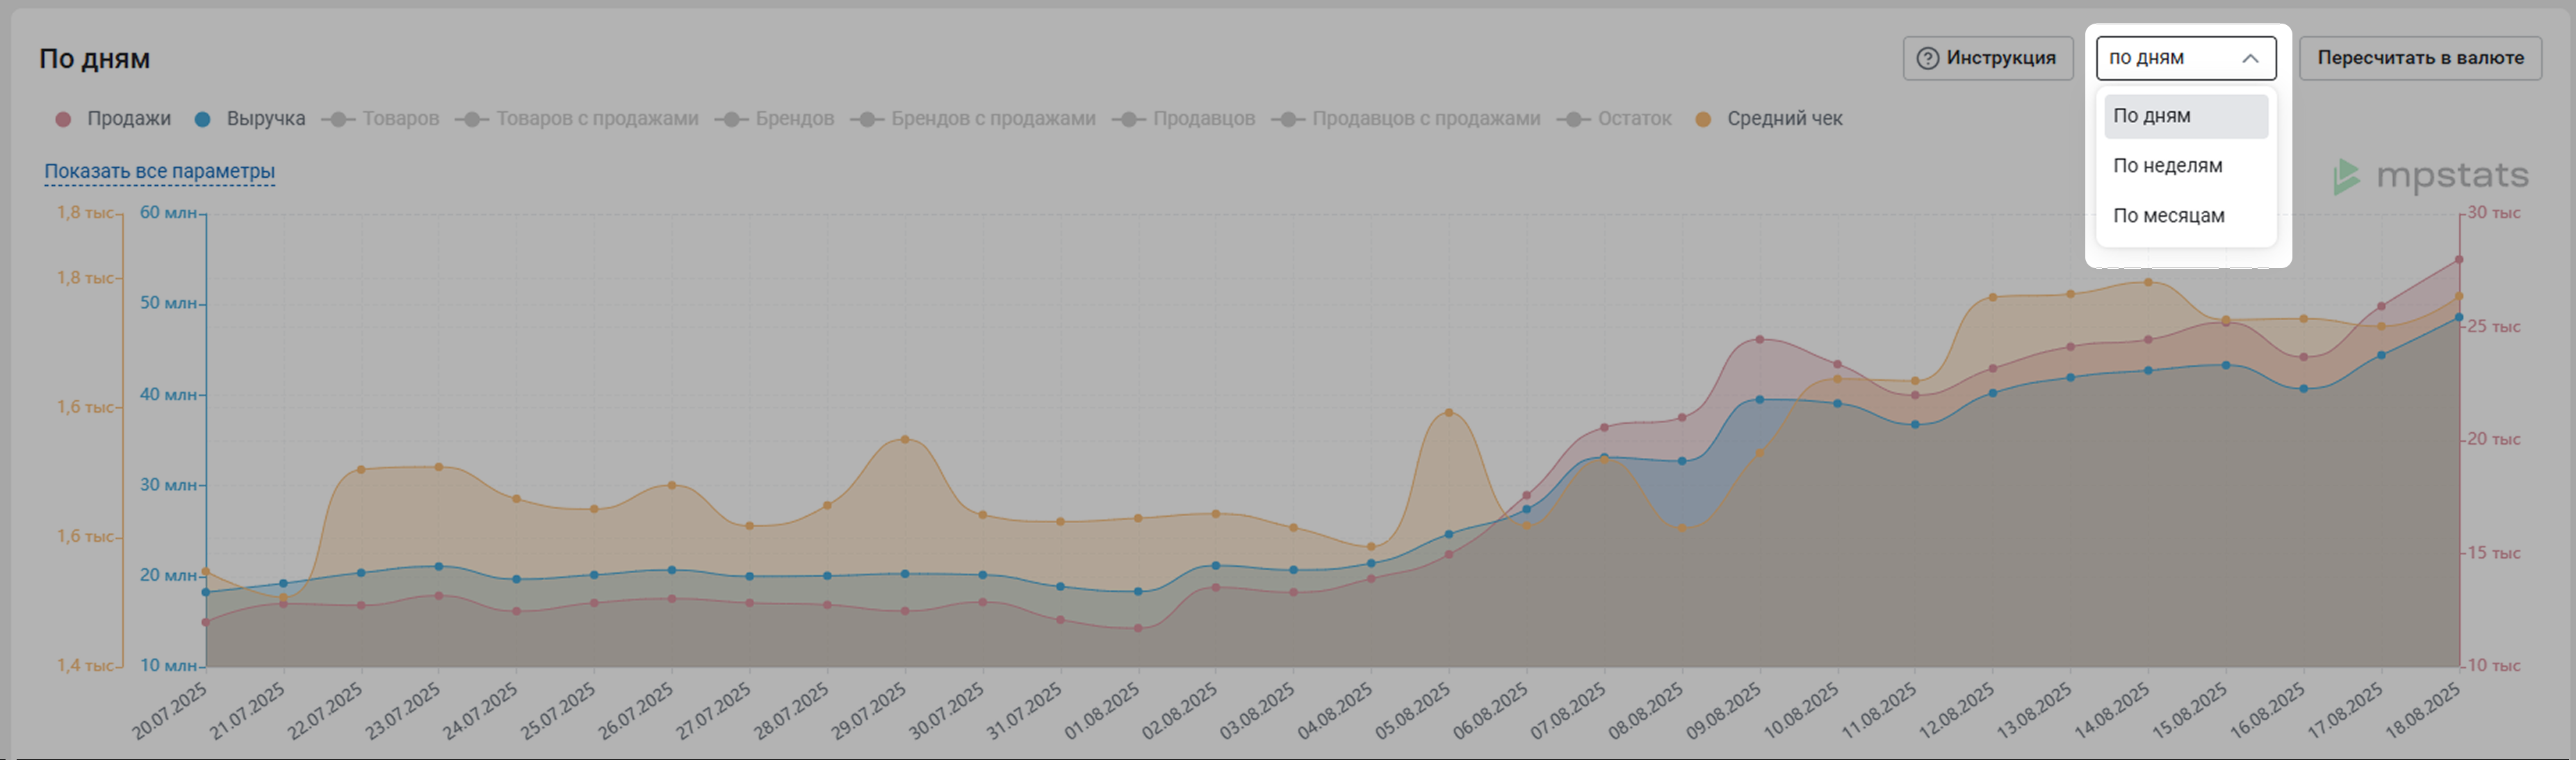This screenshot has height=760, width=2576.
Task: Collapse the period dropdown using its chevron
Action: coord(2250,58)
